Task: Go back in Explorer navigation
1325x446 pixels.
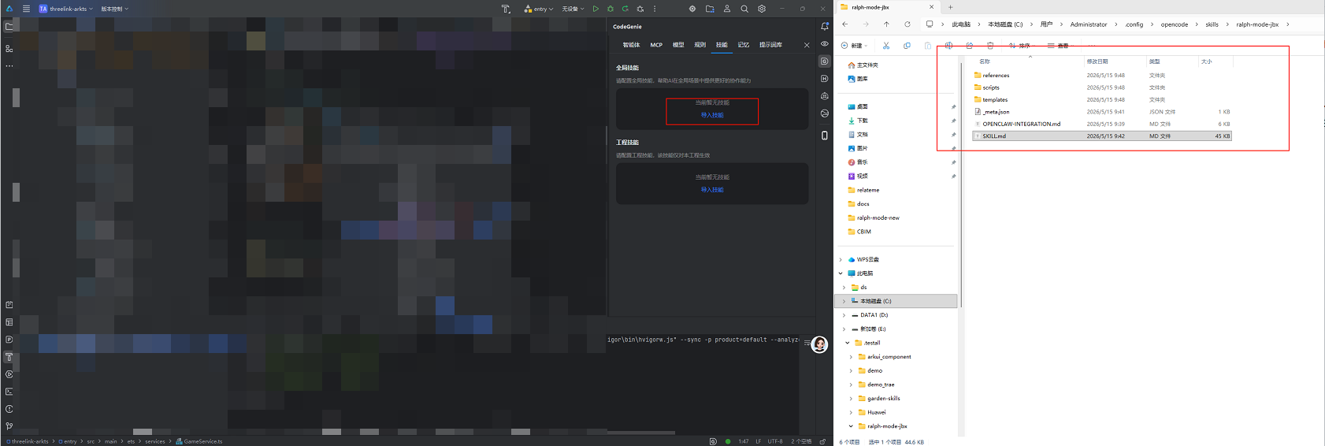Action: pyautogui.click(x=845, y=24)
